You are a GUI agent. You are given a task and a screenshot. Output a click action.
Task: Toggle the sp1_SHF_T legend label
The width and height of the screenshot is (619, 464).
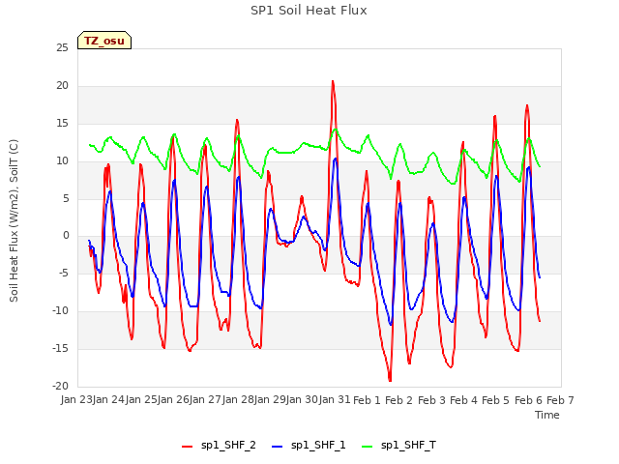[x=408, y=446]
